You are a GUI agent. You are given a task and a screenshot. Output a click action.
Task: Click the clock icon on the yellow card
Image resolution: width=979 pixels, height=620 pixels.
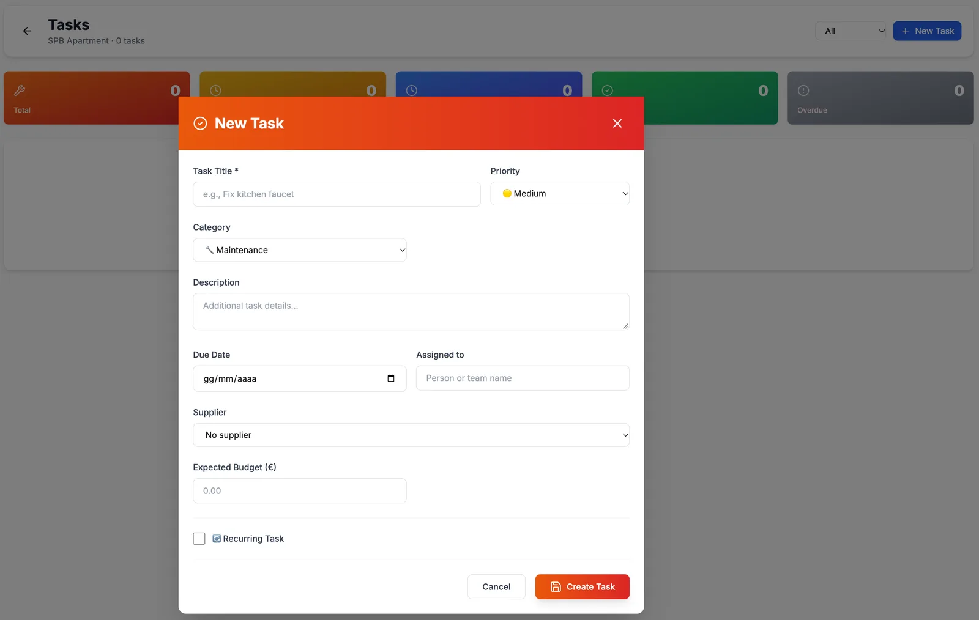click(x=215, y=90)
